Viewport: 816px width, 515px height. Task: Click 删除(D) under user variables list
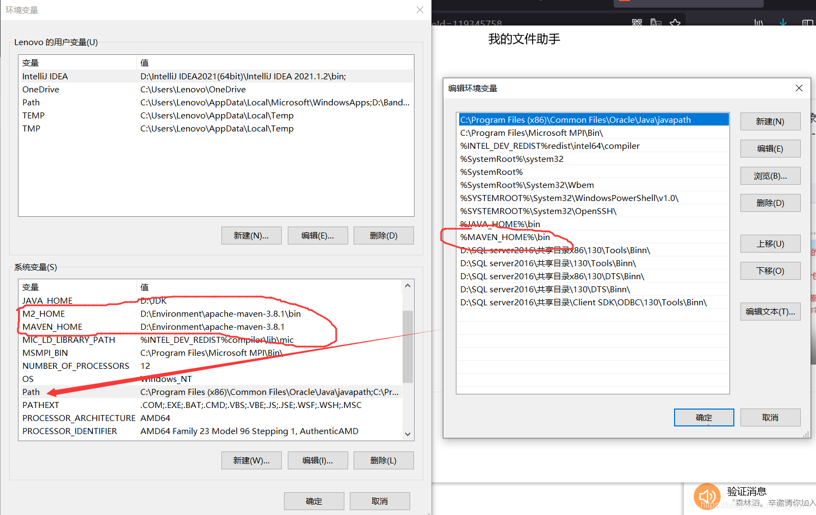[x=384, y=235]
